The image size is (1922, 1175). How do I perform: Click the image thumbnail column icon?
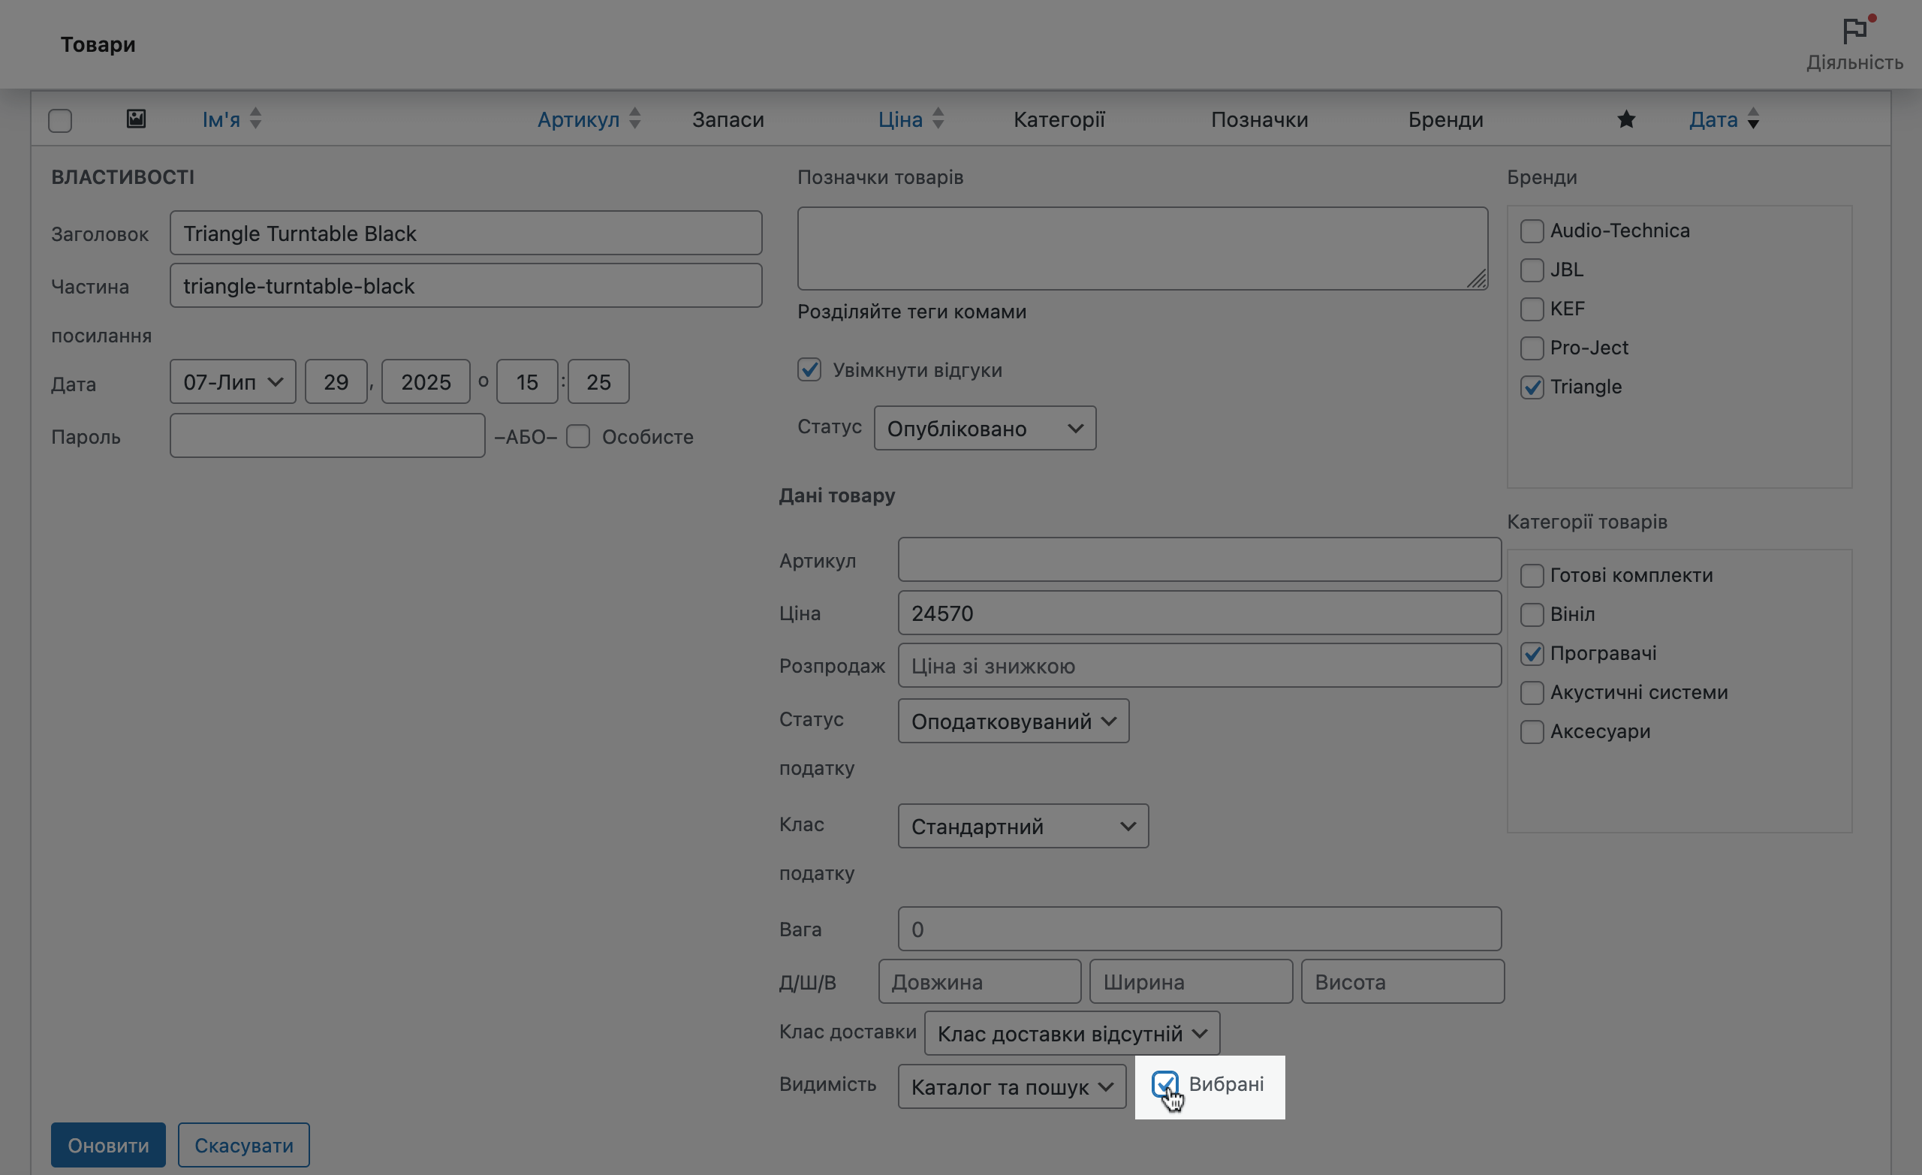pos(136,119)
